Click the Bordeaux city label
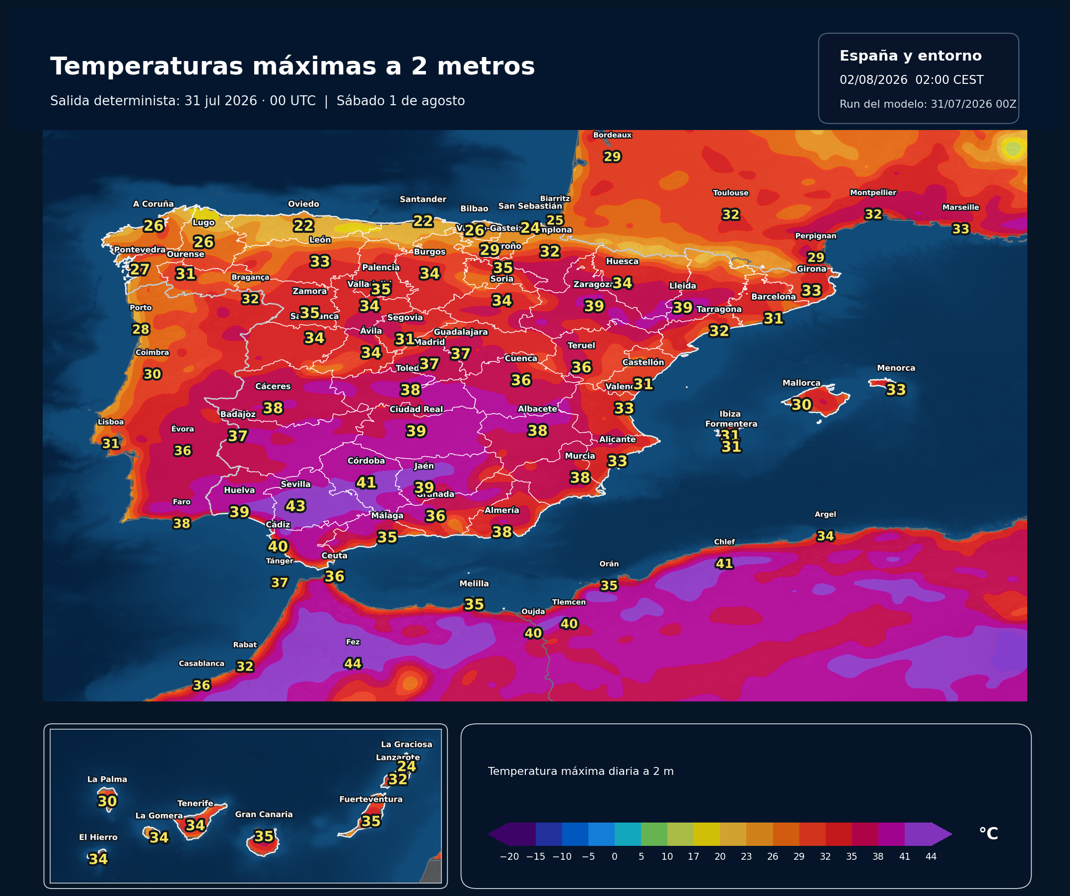 (612, 135)
